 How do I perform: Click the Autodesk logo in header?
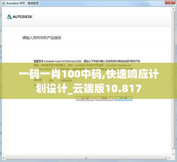tap(20, 17)
